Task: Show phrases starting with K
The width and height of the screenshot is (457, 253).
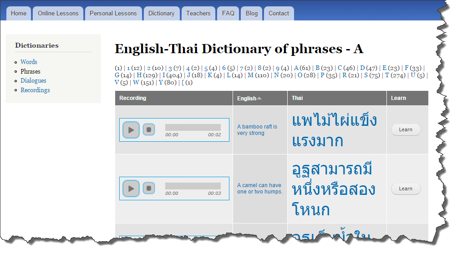Action: click(x=210, y=75)
